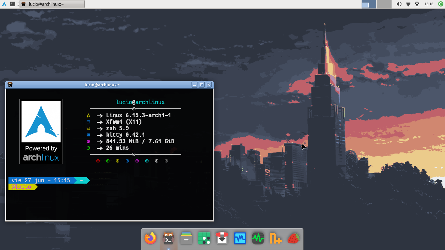Click the yellow kernel glyph beside Linux line
Image resolution: width=445 pixels, height=250 pixels.
pos(88,115)
